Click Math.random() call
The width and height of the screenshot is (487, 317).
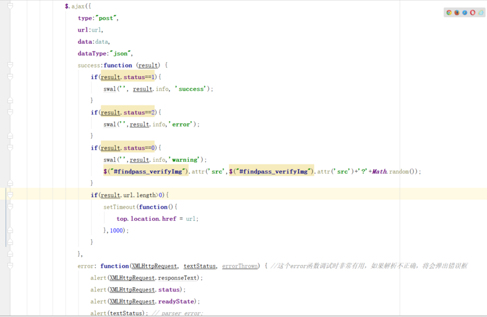click(x=395, y=172)
